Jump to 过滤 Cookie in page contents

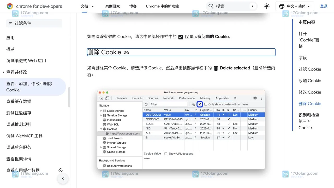coord(310,69)
